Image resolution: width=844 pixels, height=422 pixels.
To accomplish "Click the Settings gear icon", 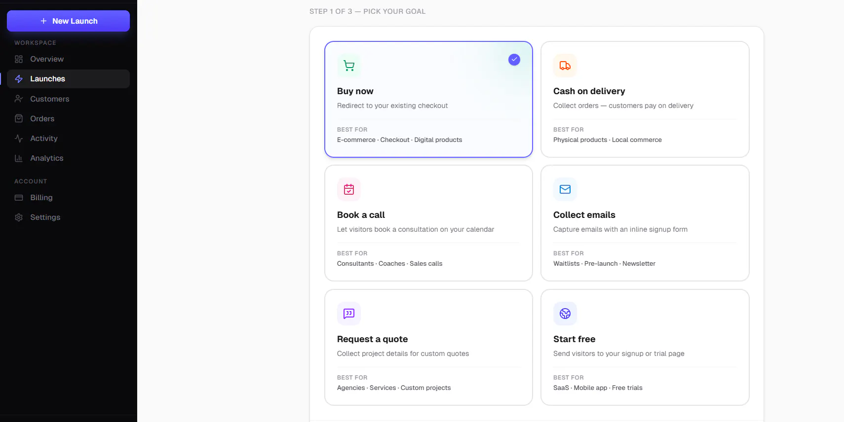I will point(19,217).
